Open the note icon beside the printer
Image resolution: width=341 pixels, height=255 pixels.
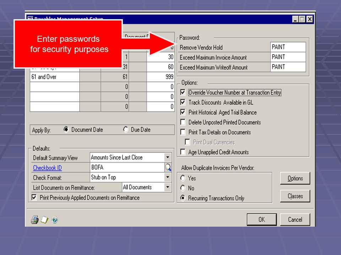45,220
